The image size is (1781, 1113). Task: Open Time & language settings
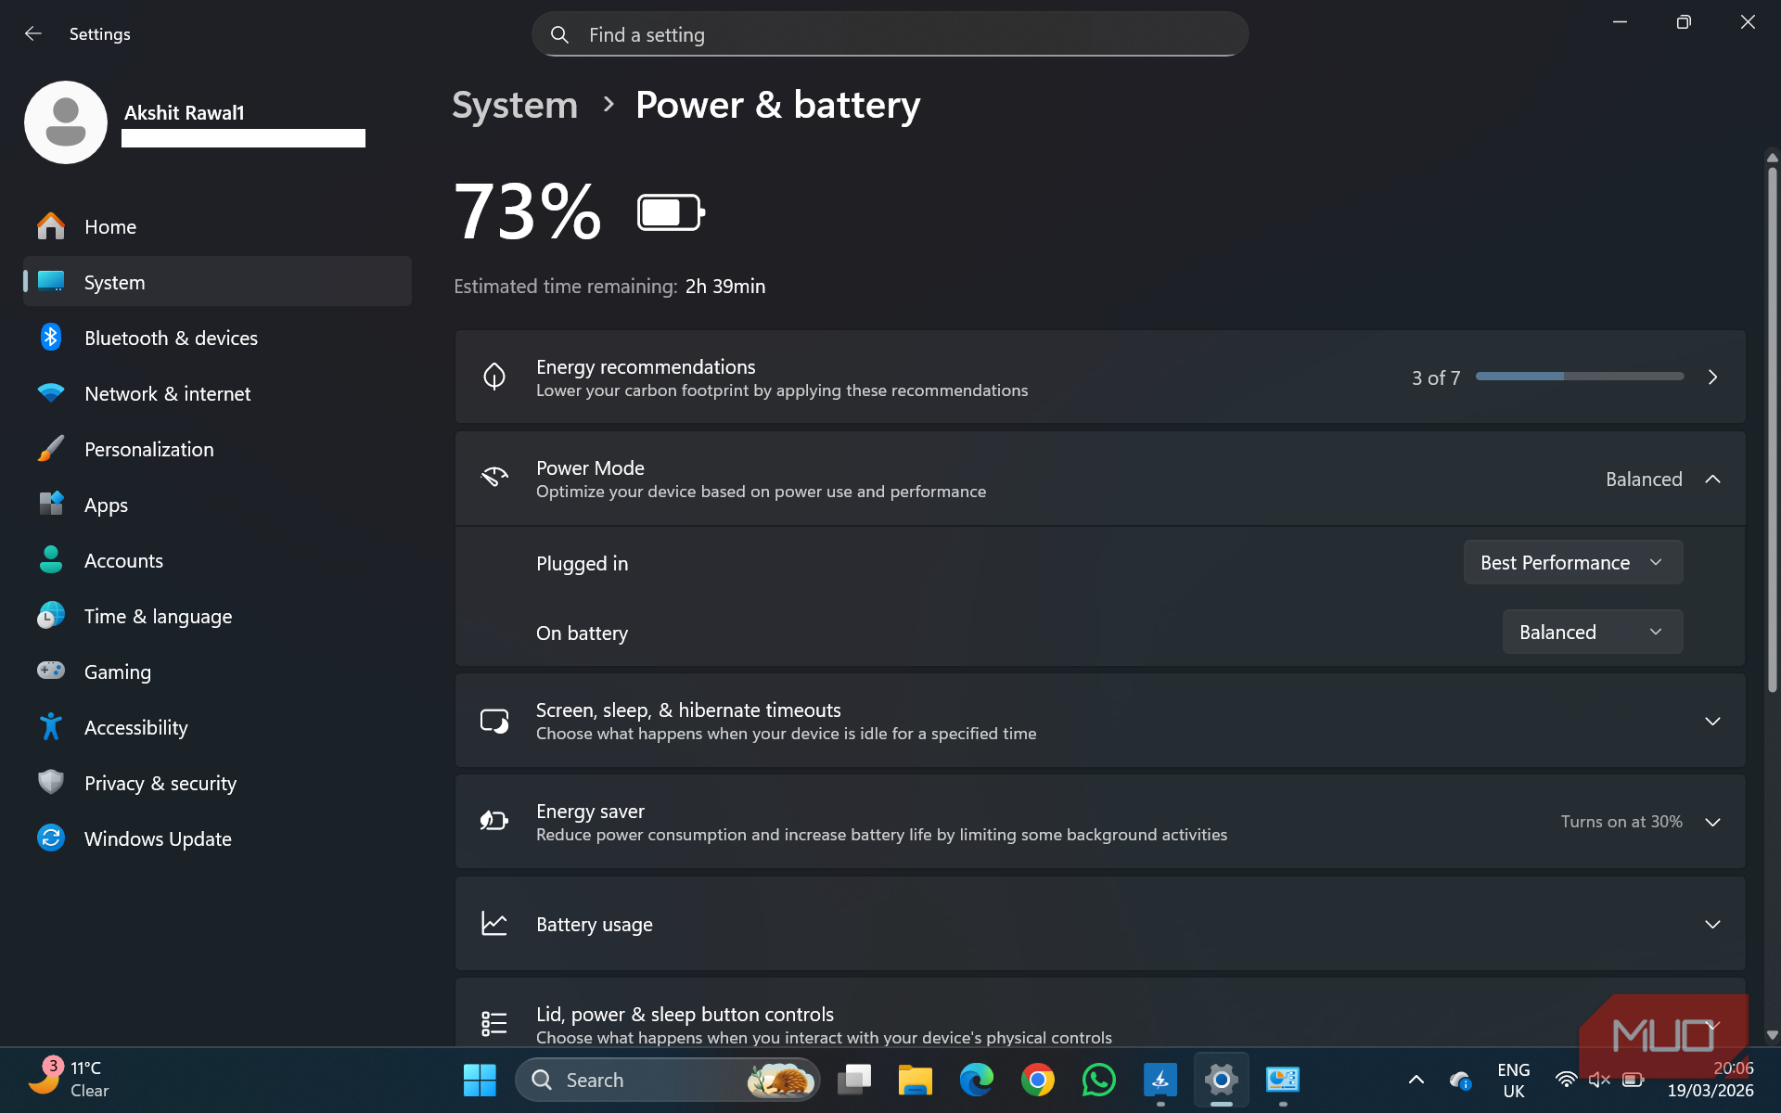tap(217, 616)
